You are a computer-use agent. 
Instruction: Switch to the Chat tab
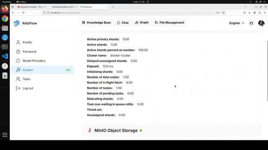tap(123, 22)
